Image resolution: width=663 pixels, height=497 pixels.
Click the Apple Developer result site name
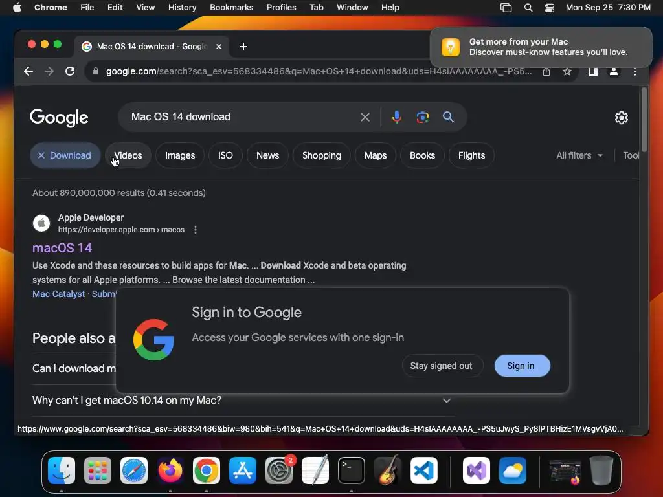[x=91, y=217]
